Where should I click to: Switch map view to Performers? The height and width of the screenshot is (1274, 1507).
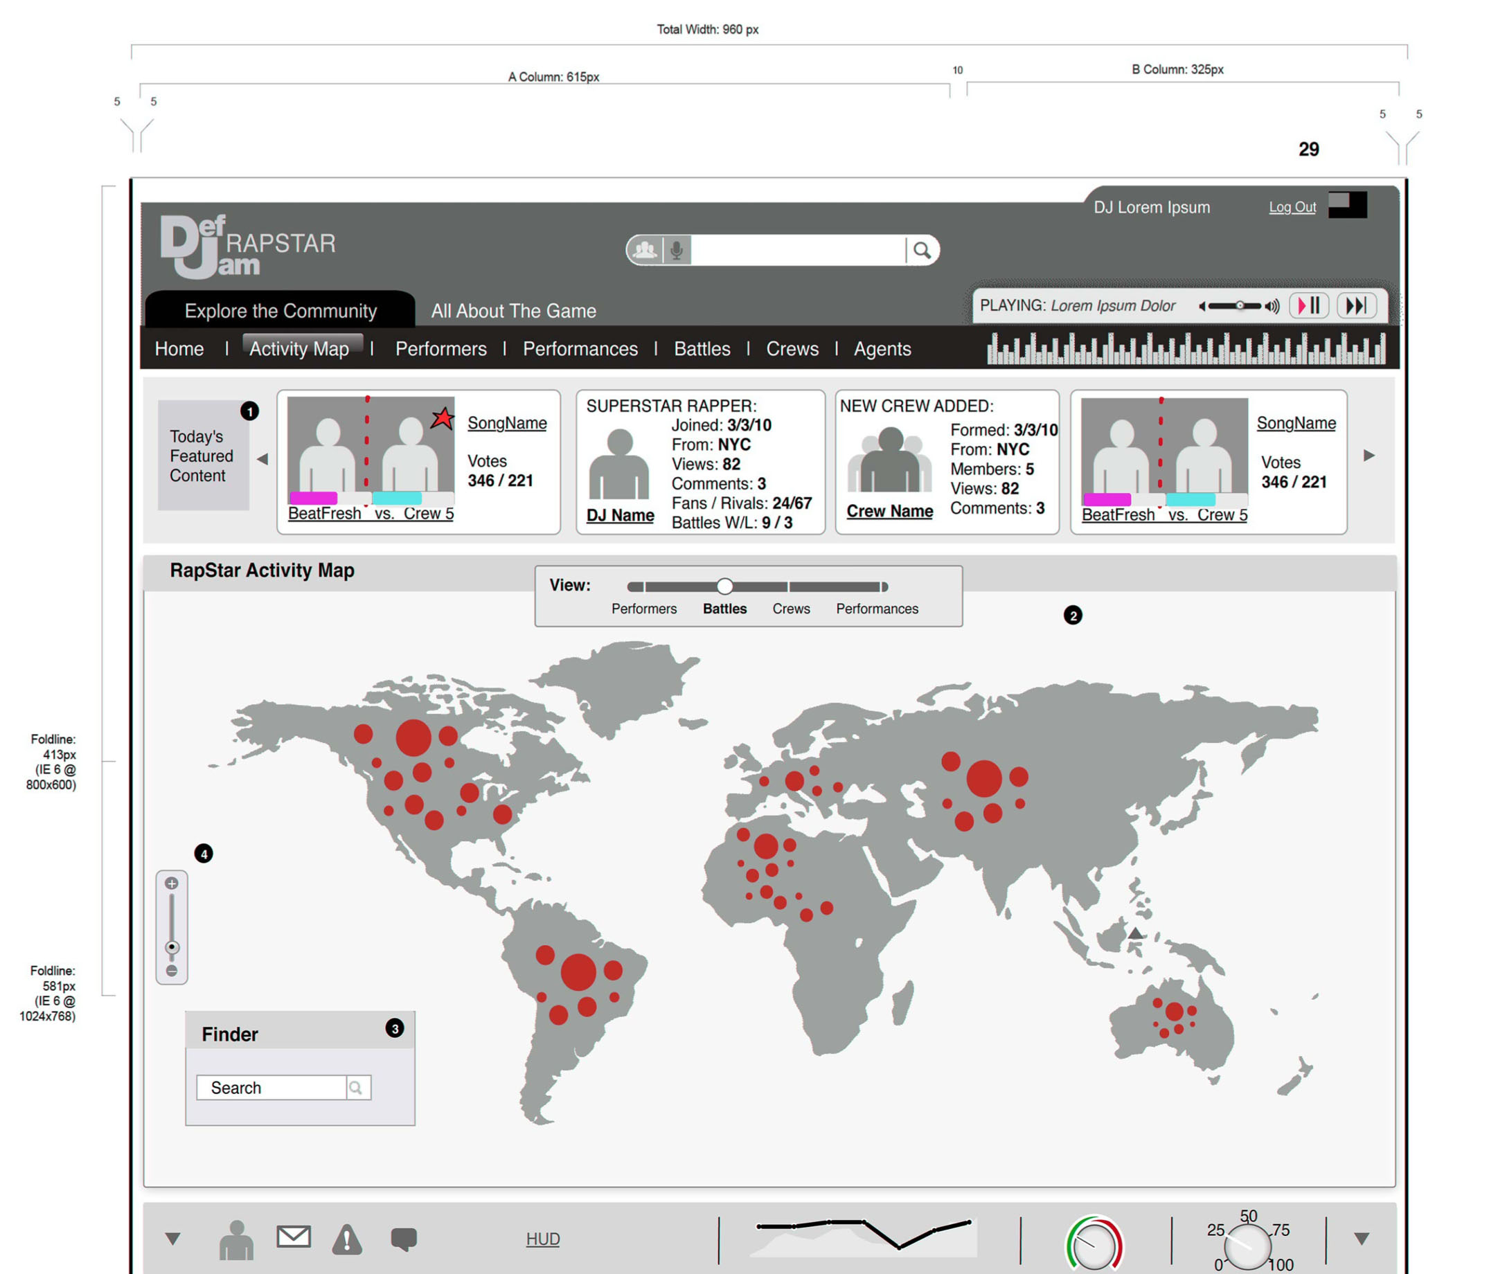[643, 609]
